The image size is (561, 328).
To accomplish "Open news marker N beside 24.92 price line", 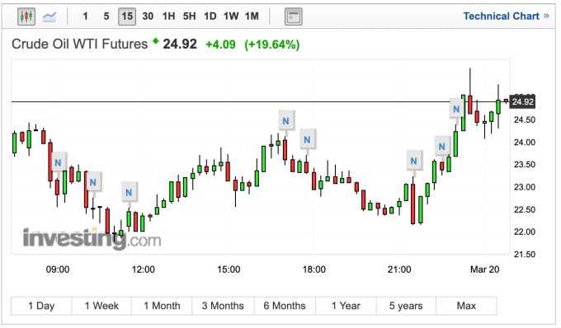I will tap(456, 109).
